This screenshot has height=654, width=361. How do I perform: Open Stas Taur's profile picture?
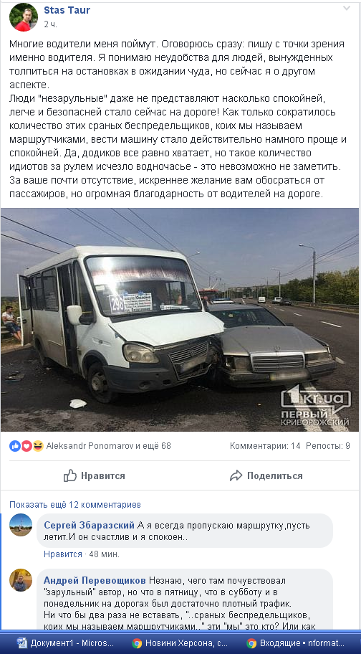(24, 17)
